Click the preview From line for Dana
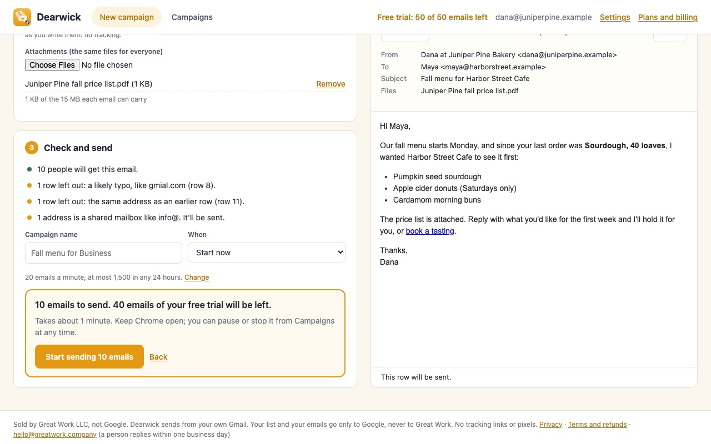 click(519, 55)
